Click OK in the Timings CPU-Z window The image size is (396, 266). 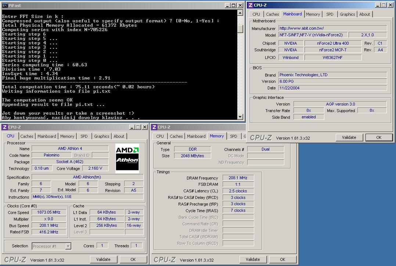(x=282, y=259)
